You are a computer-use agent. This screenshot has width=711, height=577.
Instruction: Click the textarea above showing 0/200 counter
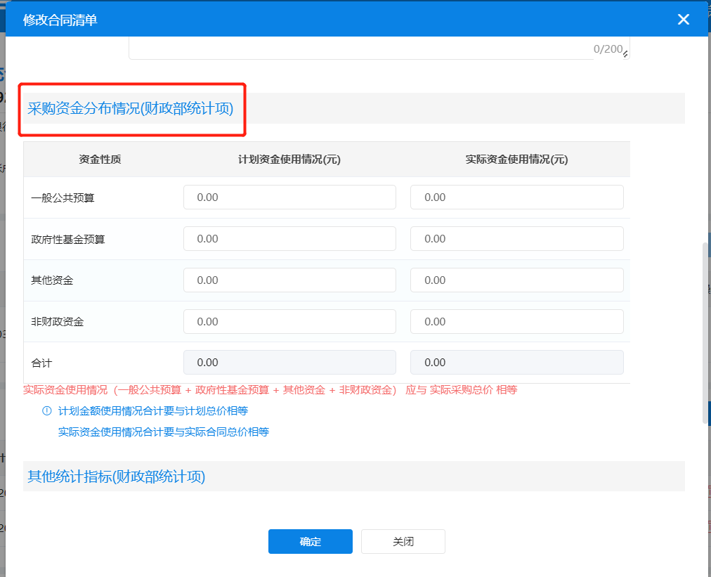pos(379,48)
